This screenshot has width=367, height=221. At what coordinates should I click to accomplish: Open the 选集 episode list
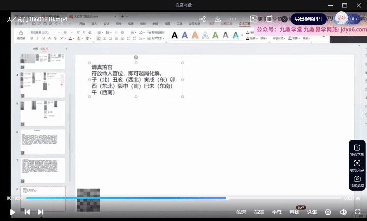(312, 212)
